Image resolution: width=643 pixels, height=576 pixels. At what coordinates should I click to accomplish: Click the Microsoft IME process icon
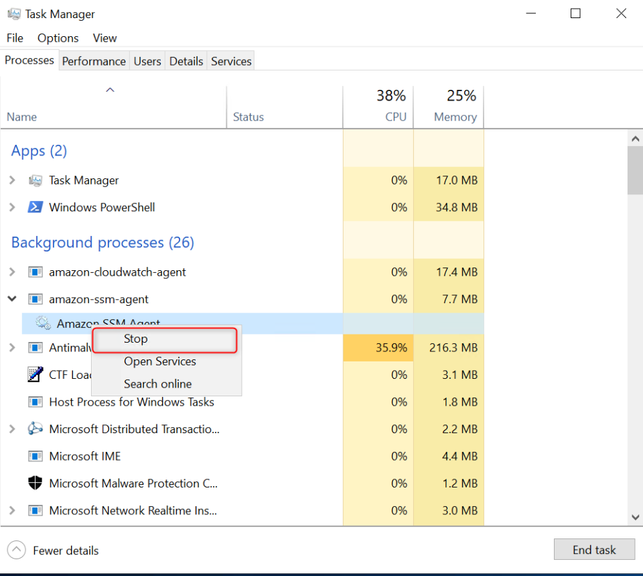click(35, 456)
